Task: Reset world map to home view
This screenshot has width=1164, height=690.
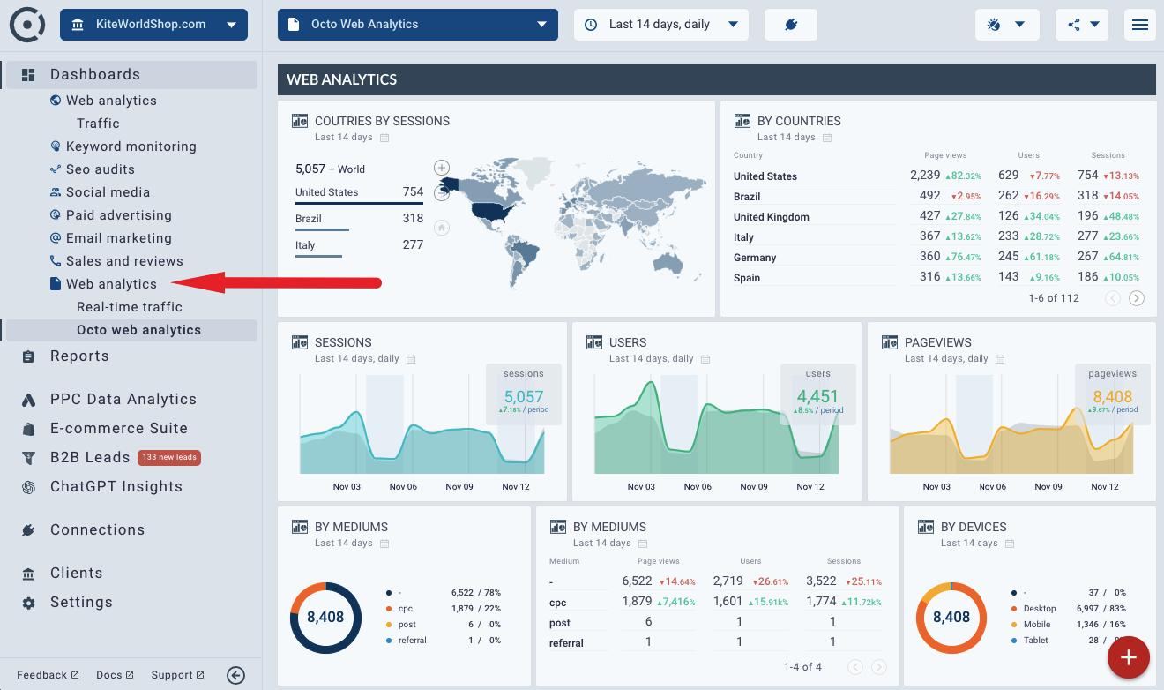Action: [442, 228]
